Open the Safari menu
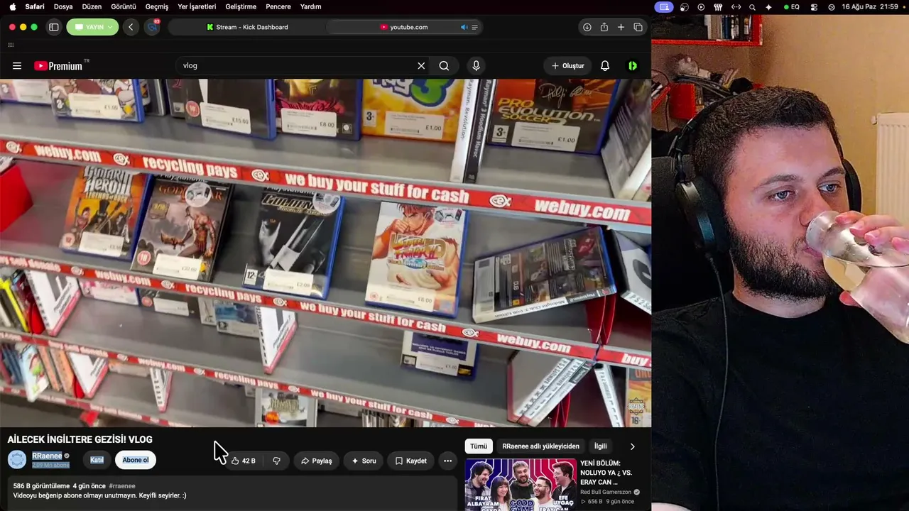 35,6
